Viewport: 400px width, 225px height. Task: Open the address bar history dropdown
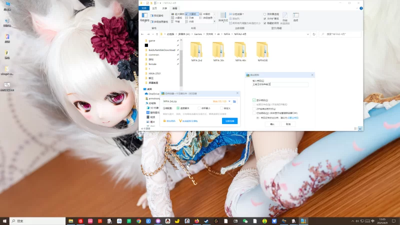pyautogui.click(x=307, y=34)
